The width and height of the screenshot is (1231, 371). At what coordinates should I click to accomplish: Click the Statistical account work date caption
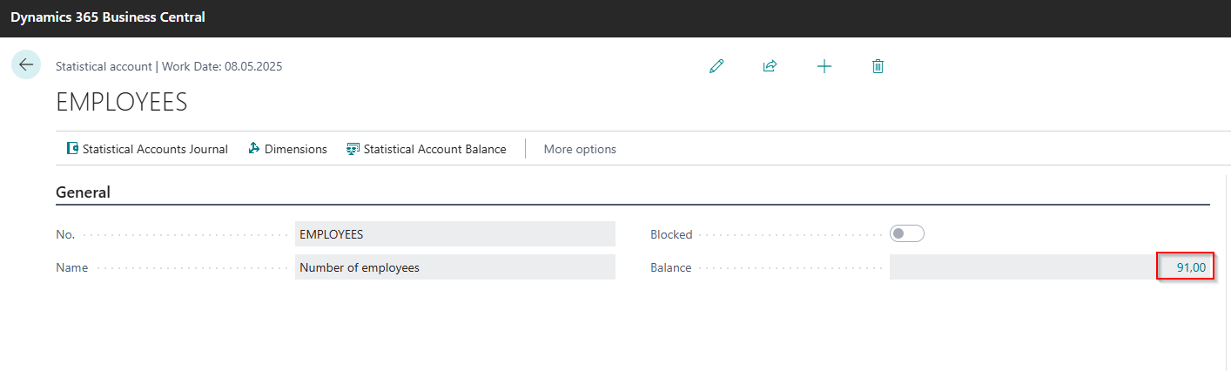click(169, 66)
